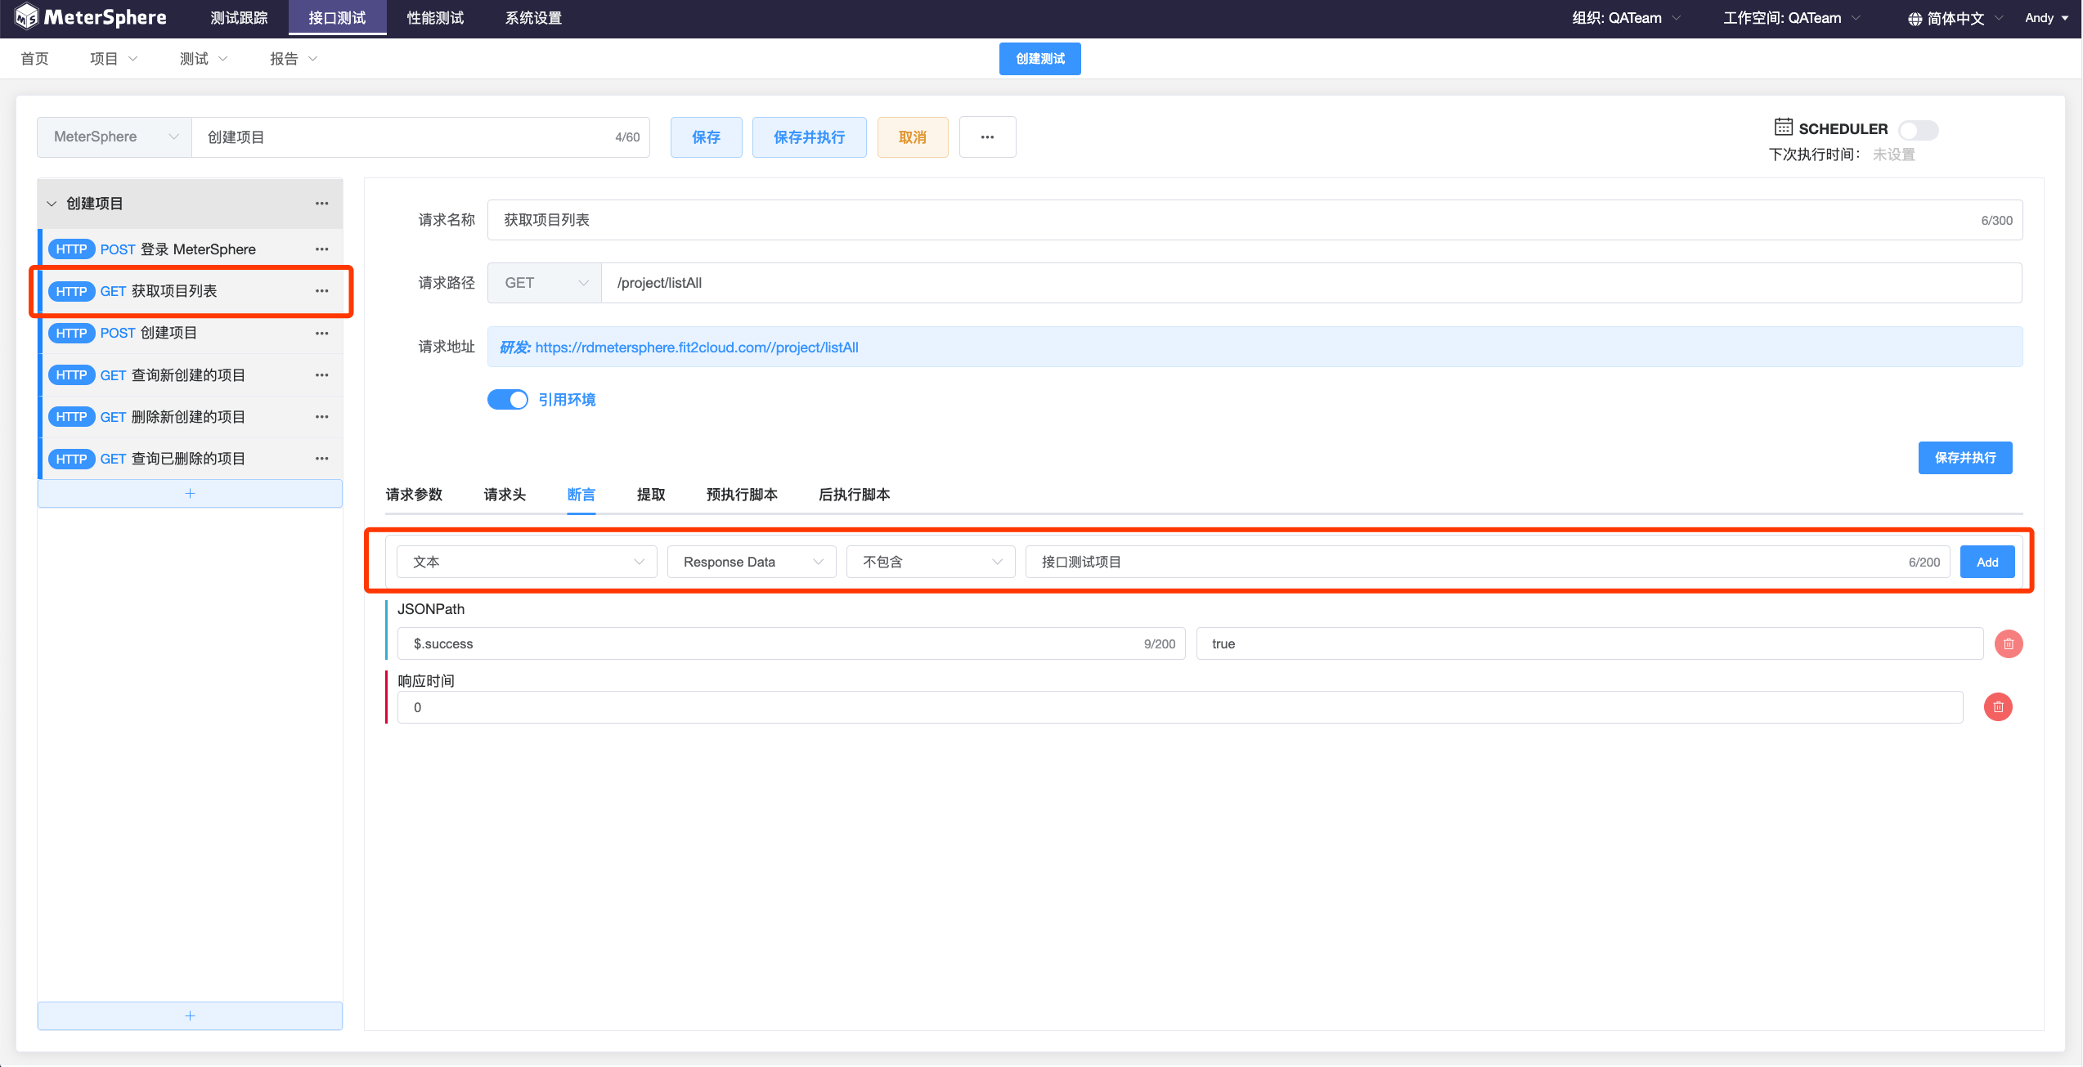Open the 性能测试 top menu

click(435, 18)
